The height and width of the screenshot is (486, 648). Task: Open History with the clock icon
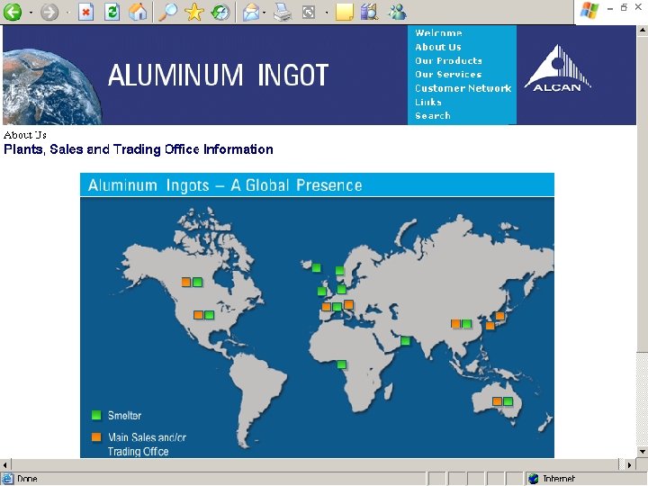click(220, 12)
